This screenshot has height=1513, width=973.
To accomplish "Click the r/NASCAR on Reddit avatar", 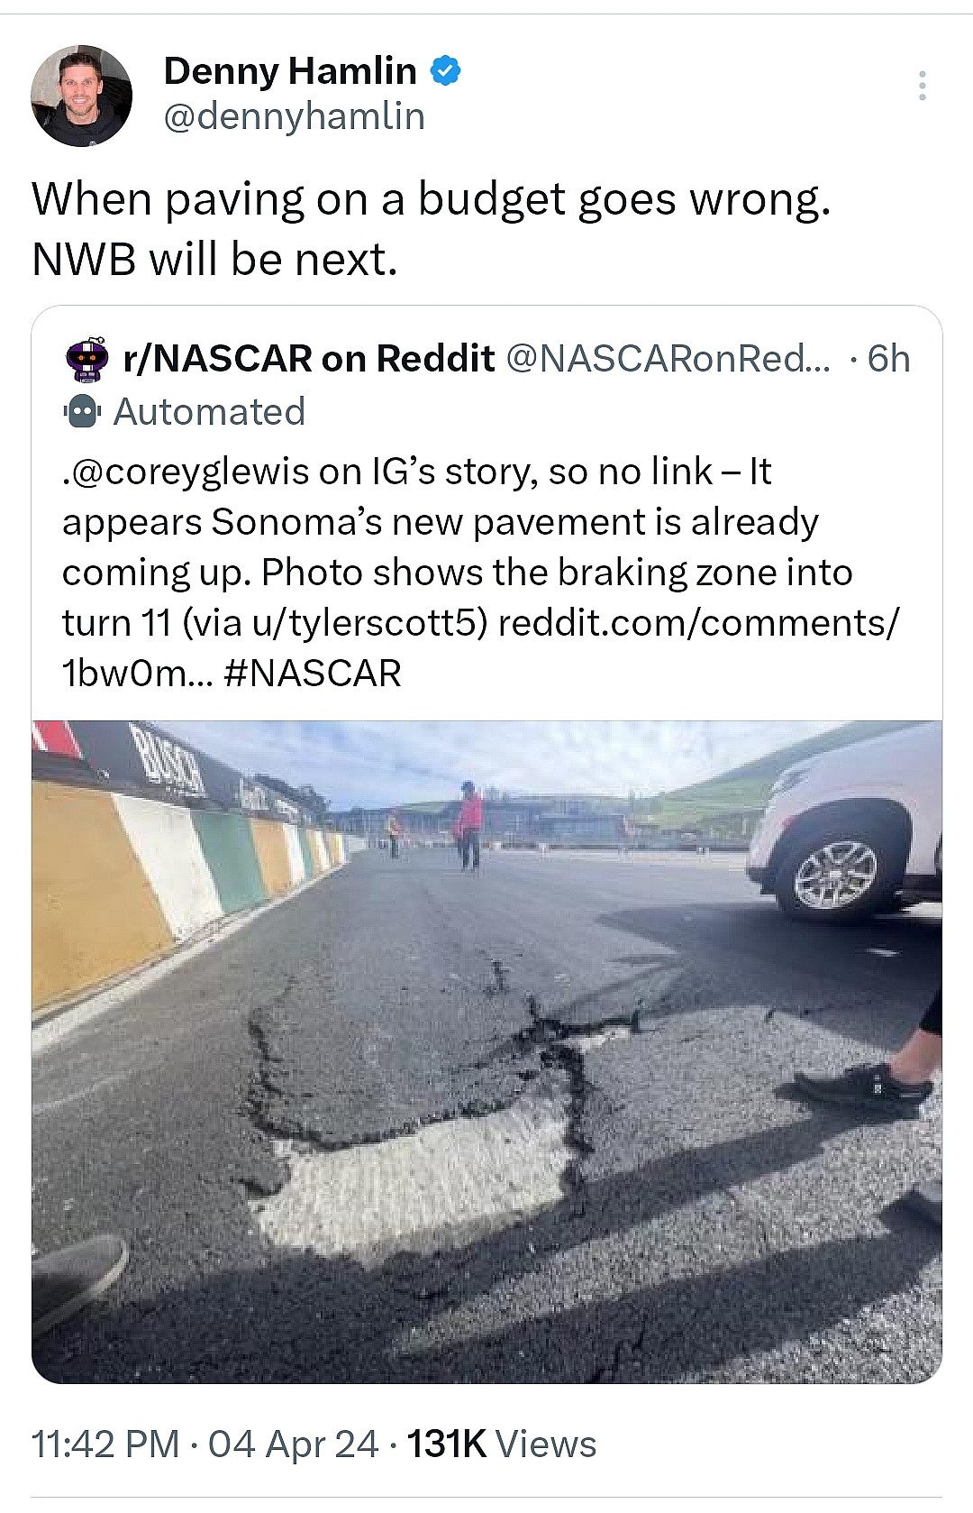I will click(x=87, y=359).
